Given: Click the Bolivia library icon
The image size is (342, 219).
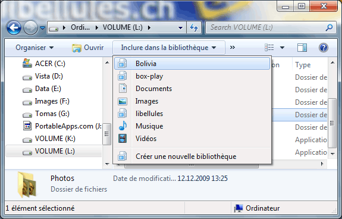Looking at the screenshot, I should click(123, 64).
